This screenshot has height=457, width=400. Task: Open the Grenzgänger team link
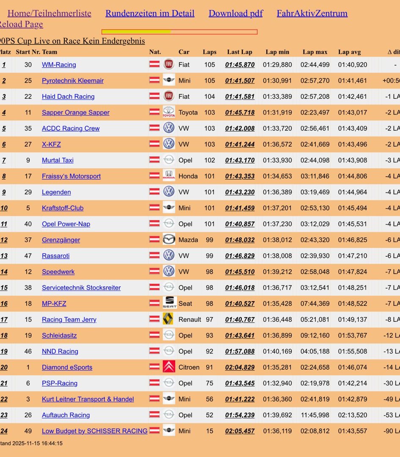click(x=61, y=240)
